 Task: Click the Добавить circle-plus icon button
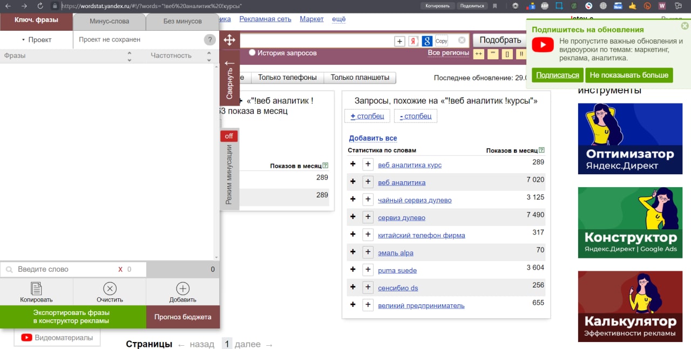click(x=183, y=292)
